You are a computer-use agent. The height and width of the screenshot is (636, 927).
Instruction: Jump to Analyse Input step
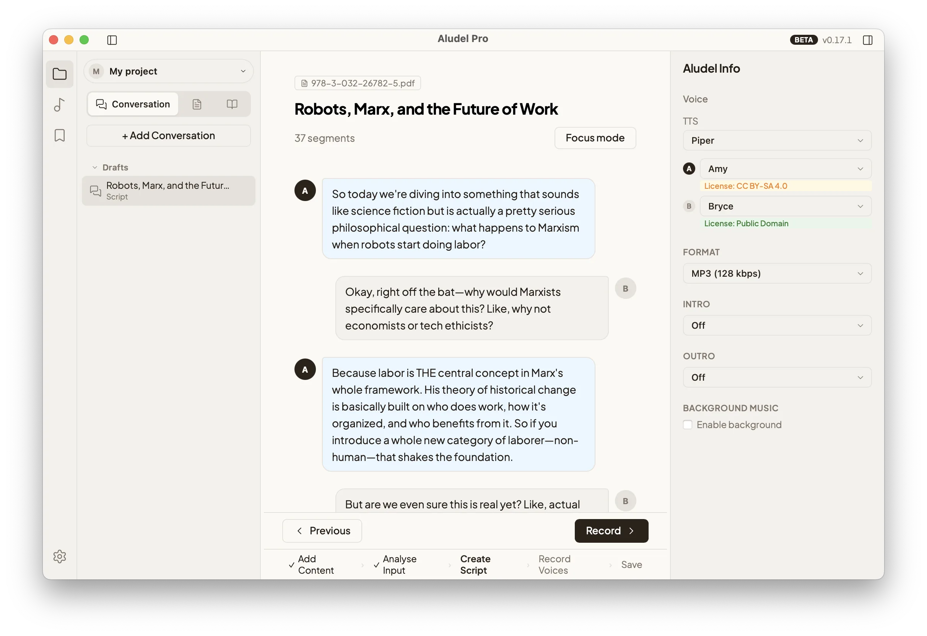point(395,565)
